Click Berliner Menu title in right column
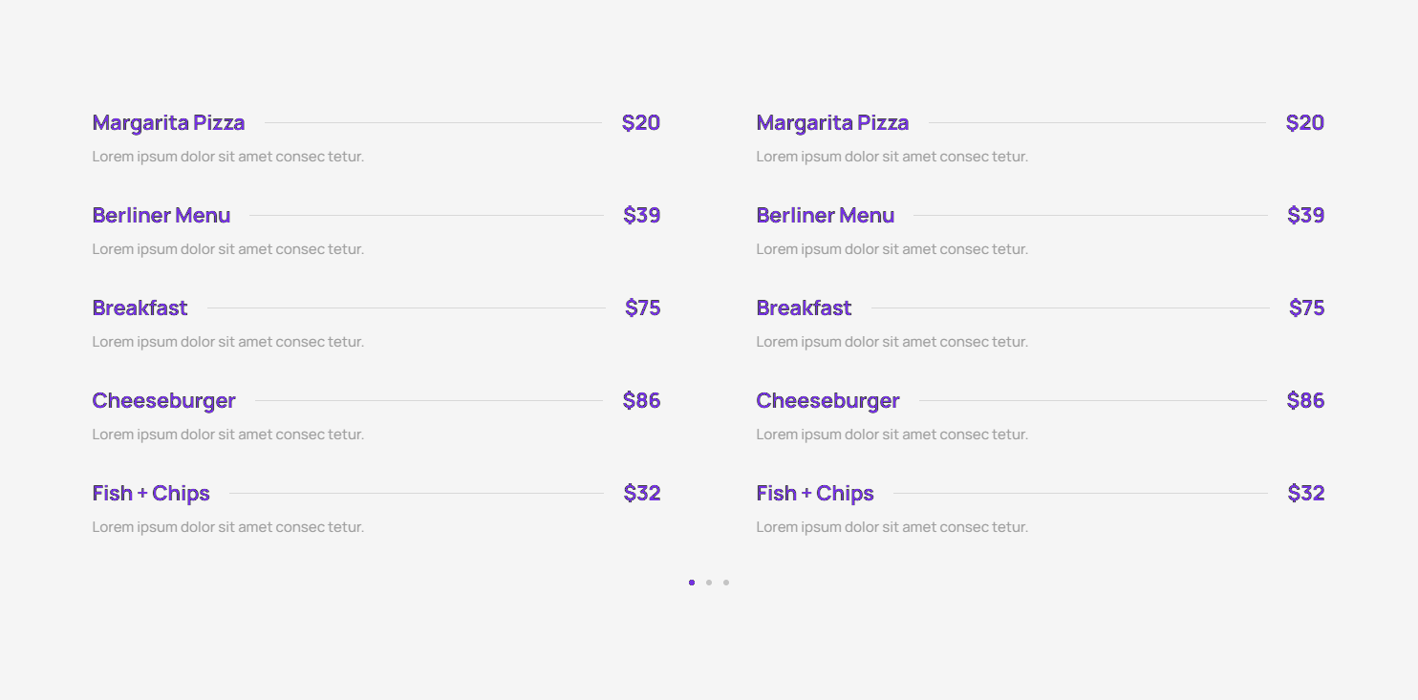1418x700 pixels. (826, 216)
